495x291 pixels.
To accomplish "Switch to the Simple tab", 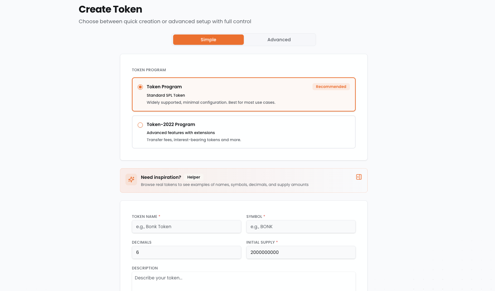I will tap(208, 40).
